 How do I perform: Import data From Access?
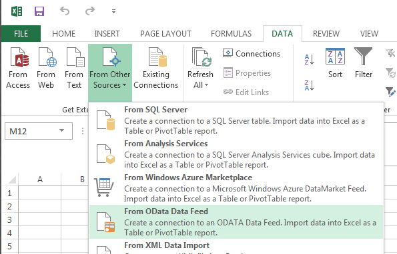coord(18,68)
